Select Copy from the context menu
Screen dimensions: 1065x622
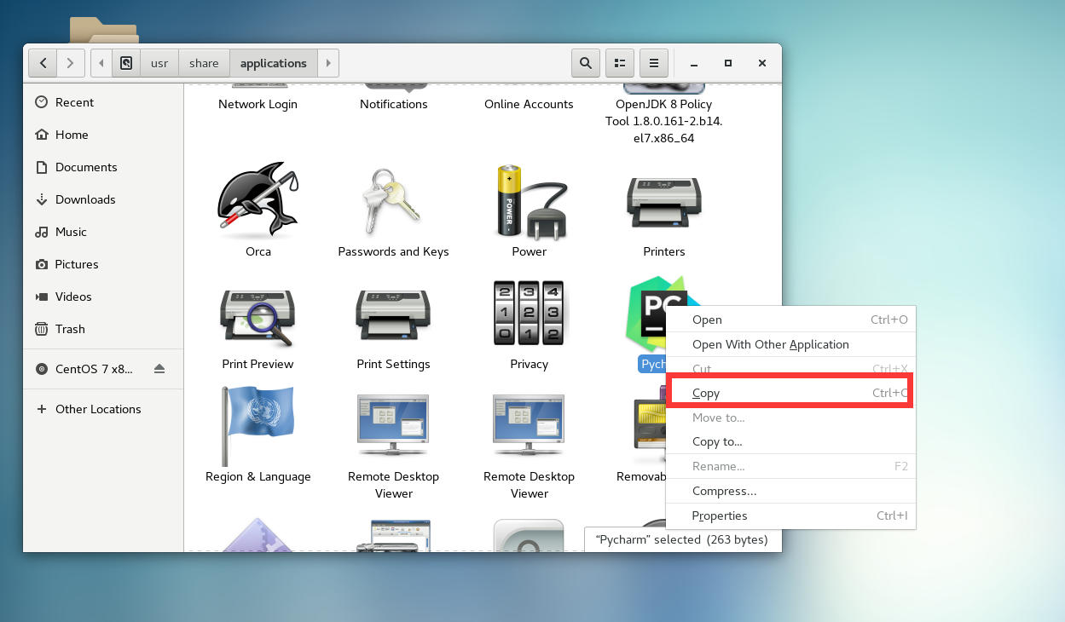click(706, 393)
